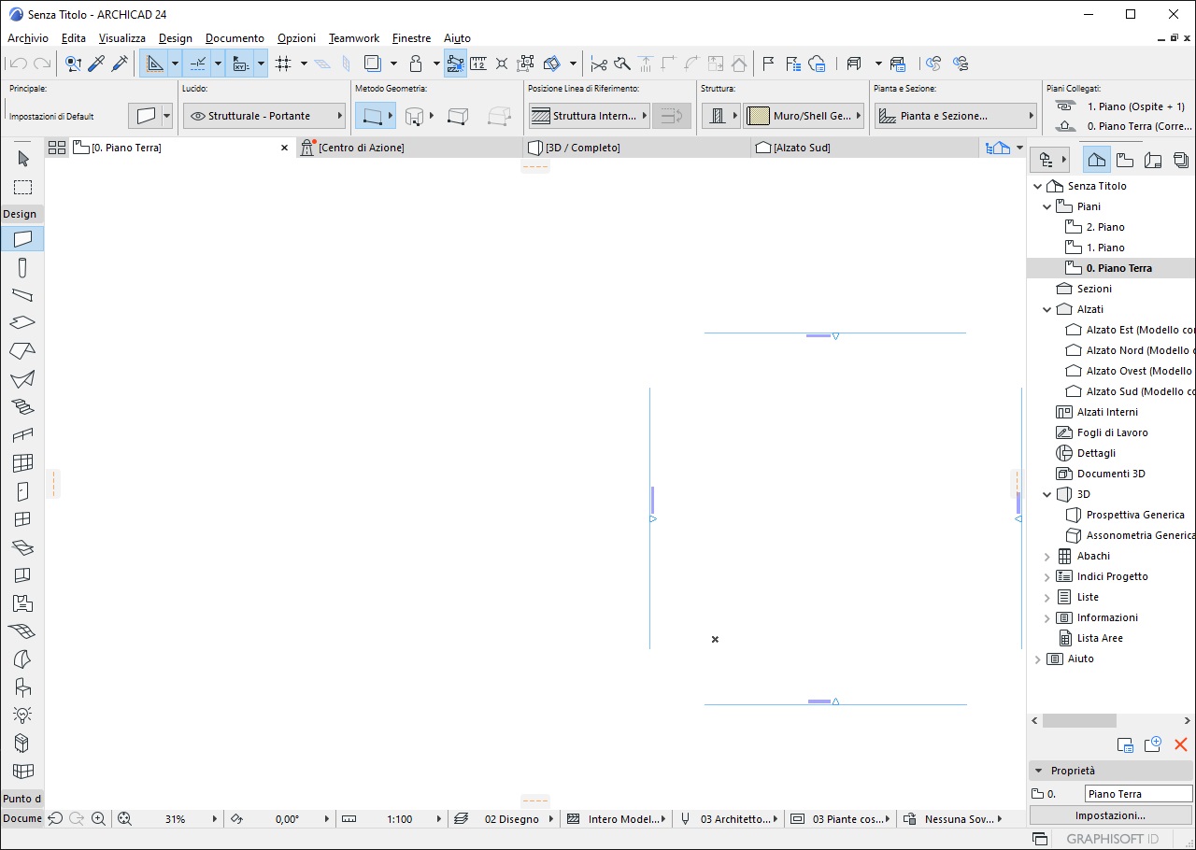The image size is (1196, 850).
Task: Select the Project Map view in Navigator
Action: pos(1097,160)
